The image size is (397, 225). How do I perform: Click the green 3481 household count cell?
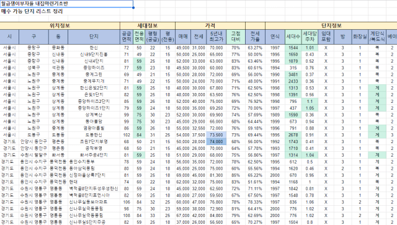point(293,74)
